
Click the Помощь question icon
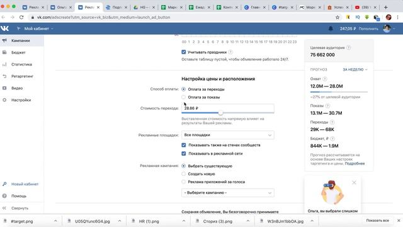point(4,196)
